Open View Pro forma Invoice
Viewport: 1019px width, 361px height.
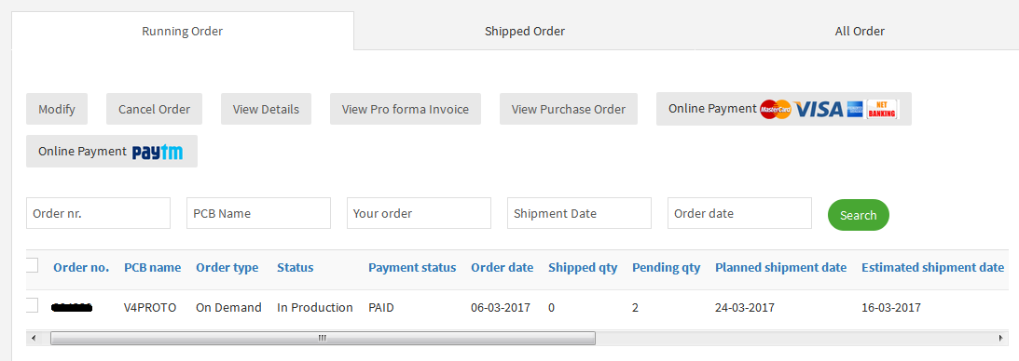coord(406,109)
